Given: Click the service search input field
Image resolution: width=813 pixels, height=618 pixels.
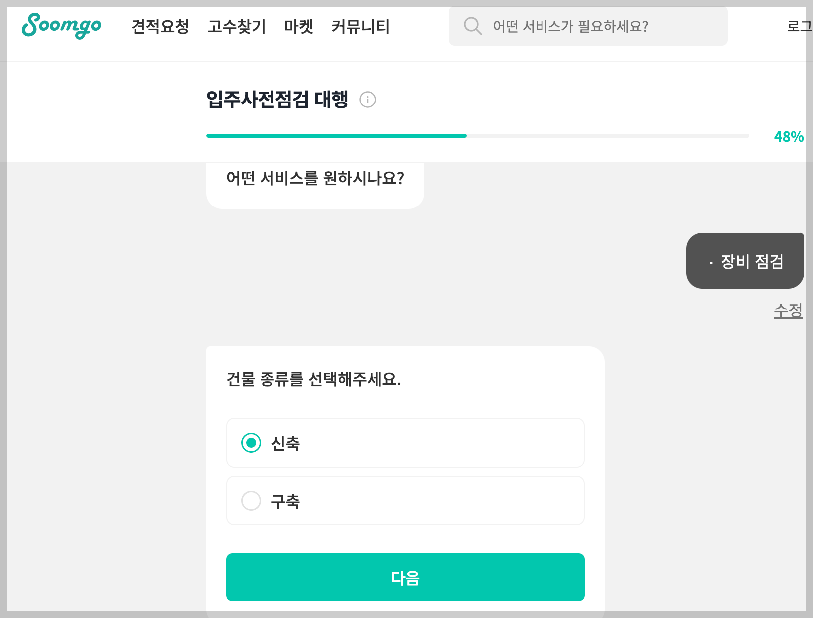Looking at the screenshot, I should [588, 26].
